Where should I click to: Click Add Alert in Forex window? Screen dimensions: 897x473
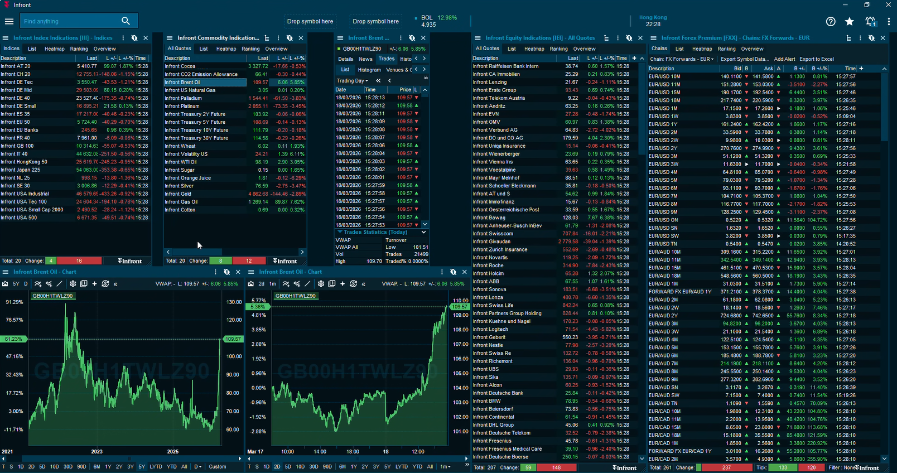tap(784, 59)
